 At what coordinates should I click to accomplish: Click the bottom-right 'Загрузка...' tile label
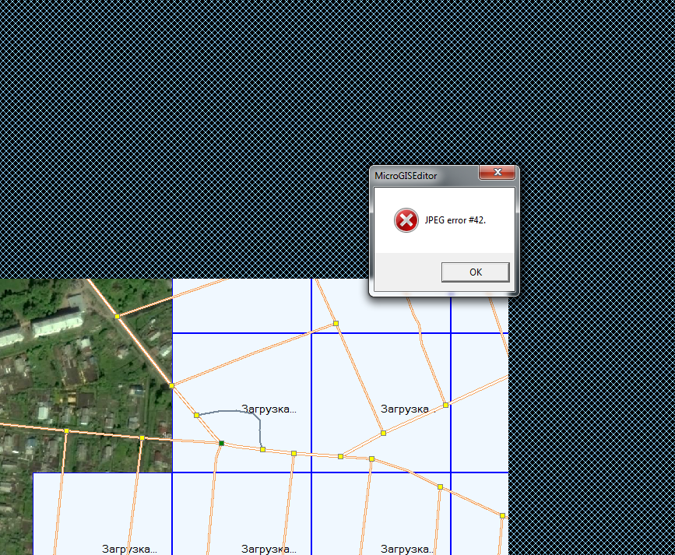[408, 548]
